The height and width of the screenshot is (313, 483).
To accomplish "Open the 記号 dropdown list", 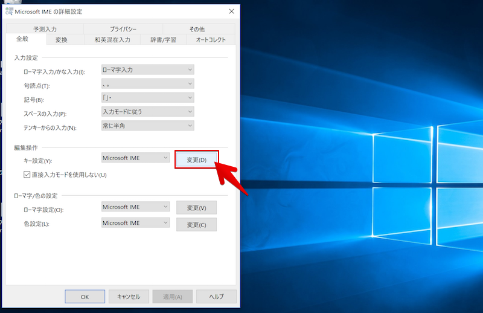I will point(148,98).
